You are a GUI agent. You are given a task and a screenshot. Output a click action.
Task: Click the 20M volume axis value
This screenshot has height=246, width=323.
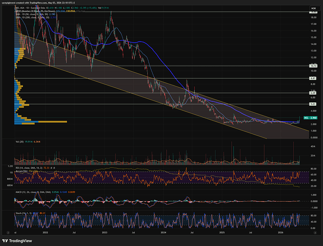point(313,156)
